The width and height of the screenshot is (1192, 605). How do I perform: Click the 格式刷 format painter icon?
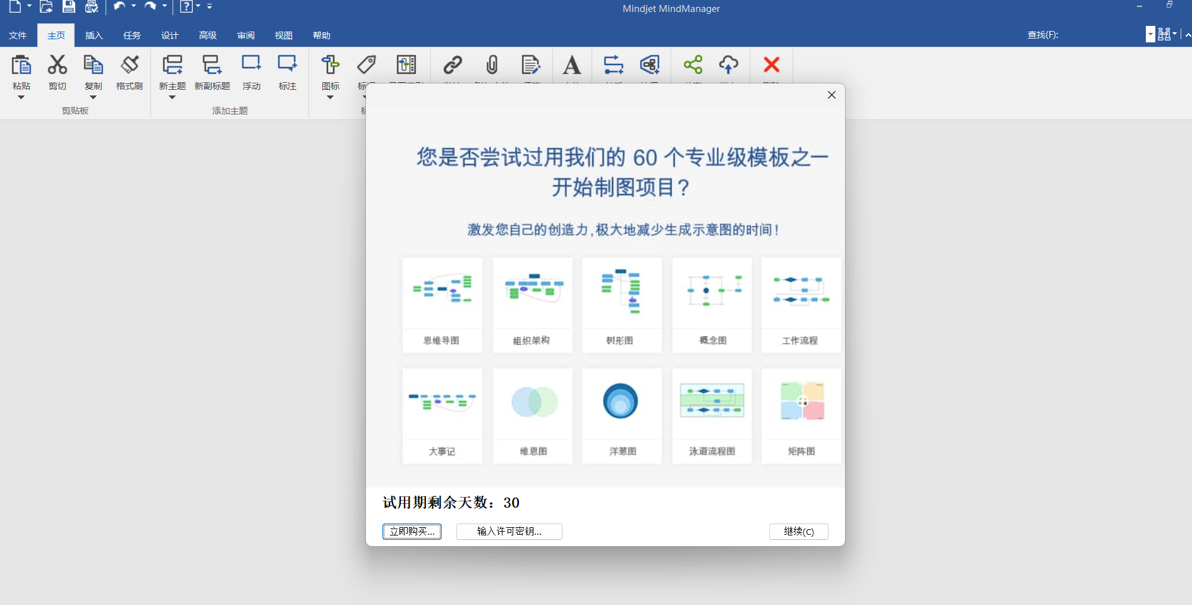point(130,65)
